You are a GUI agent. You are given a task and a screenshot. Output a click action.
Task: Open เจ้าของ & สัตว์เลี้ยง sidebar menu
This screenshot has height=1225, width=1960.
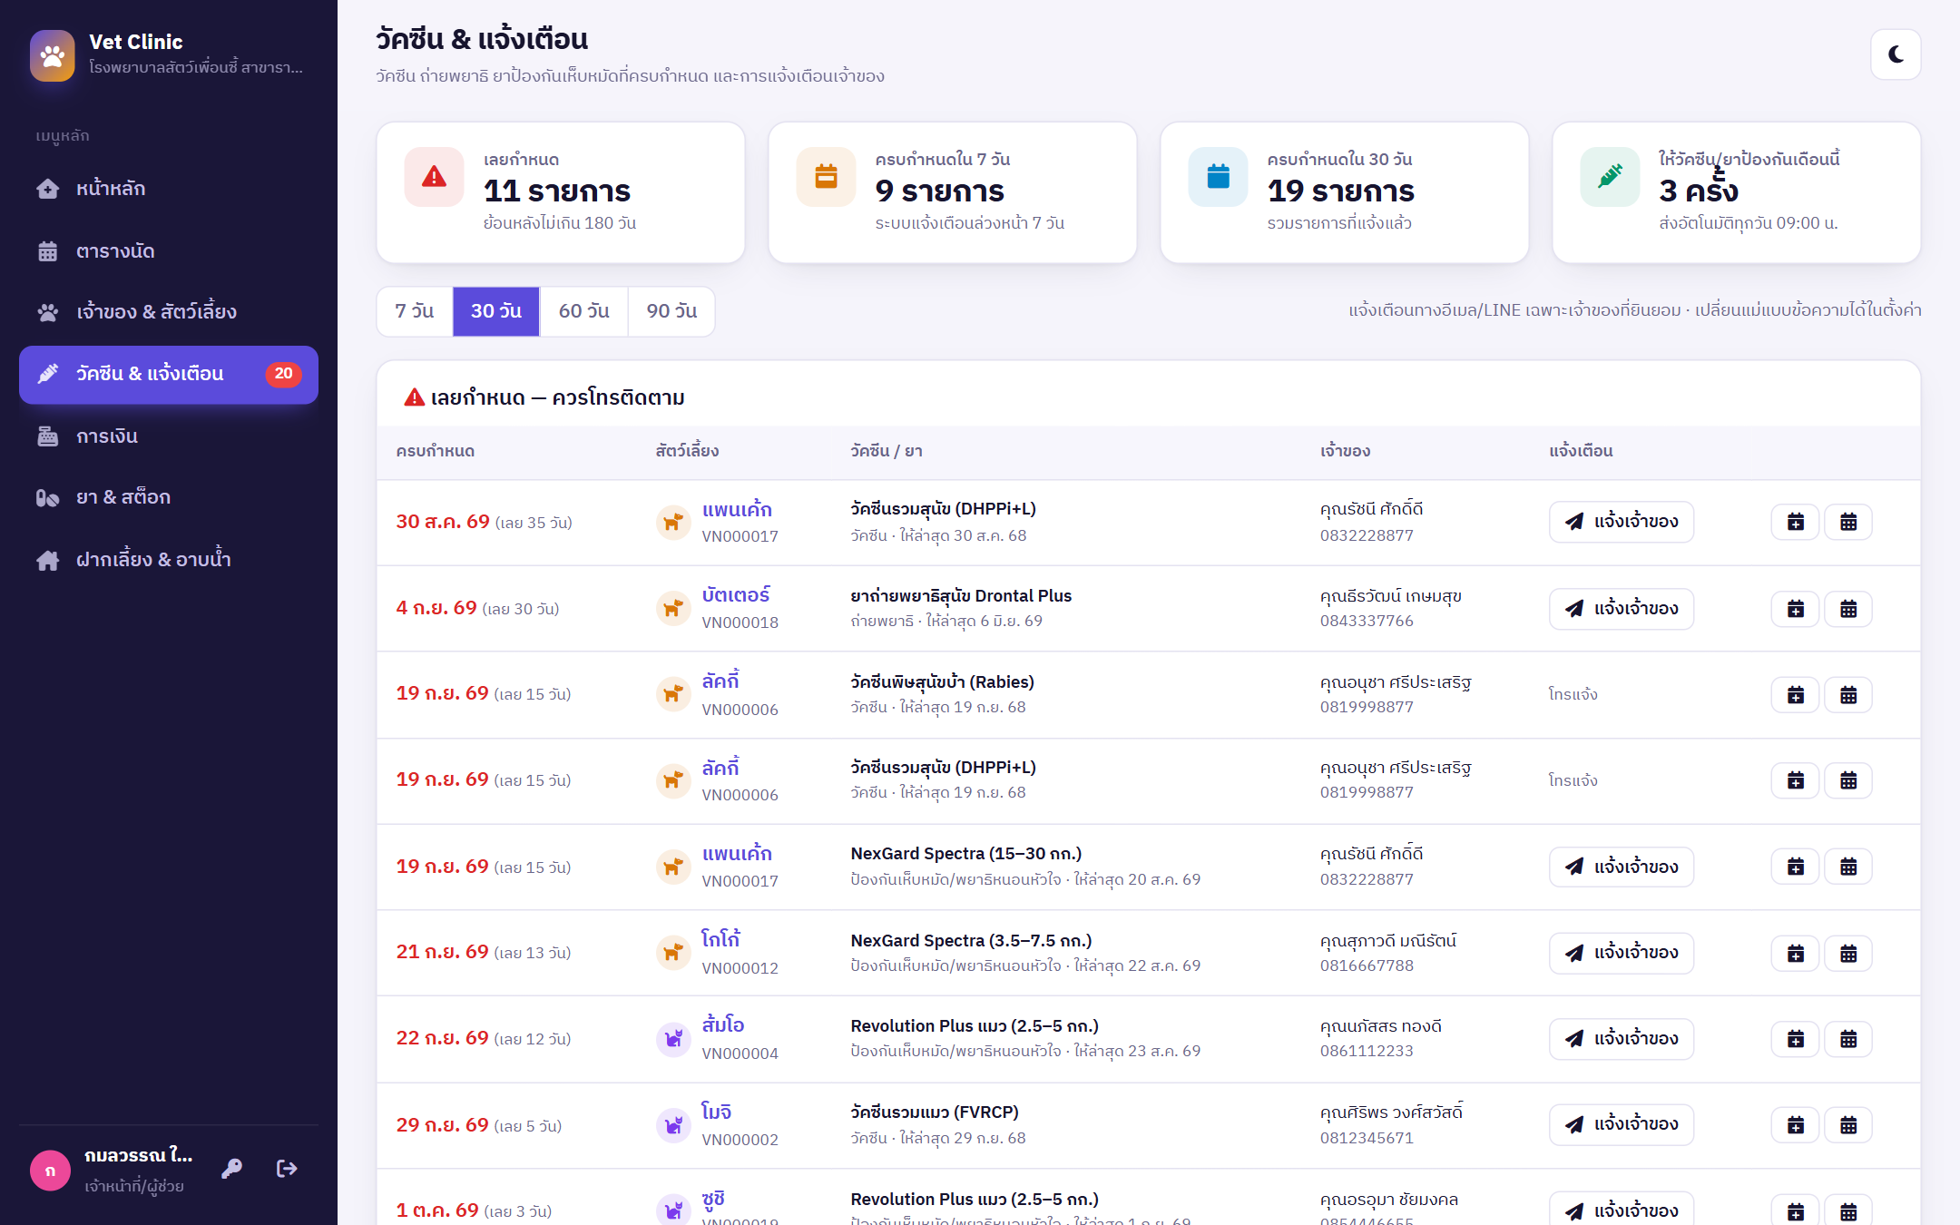coord(169,312)
